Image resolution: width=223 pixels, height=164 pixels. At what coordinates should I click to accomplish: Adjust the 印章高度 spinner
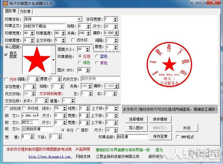coord(63,33)
